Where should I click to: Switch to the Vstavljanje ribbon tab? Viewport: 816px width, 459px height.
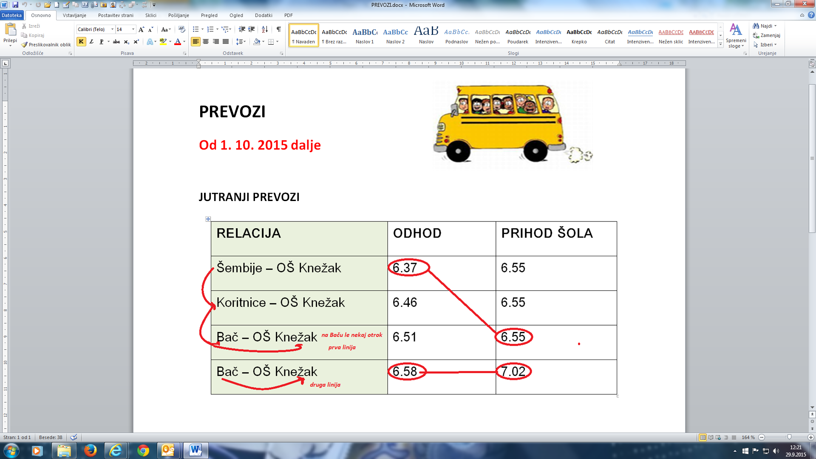74,15
